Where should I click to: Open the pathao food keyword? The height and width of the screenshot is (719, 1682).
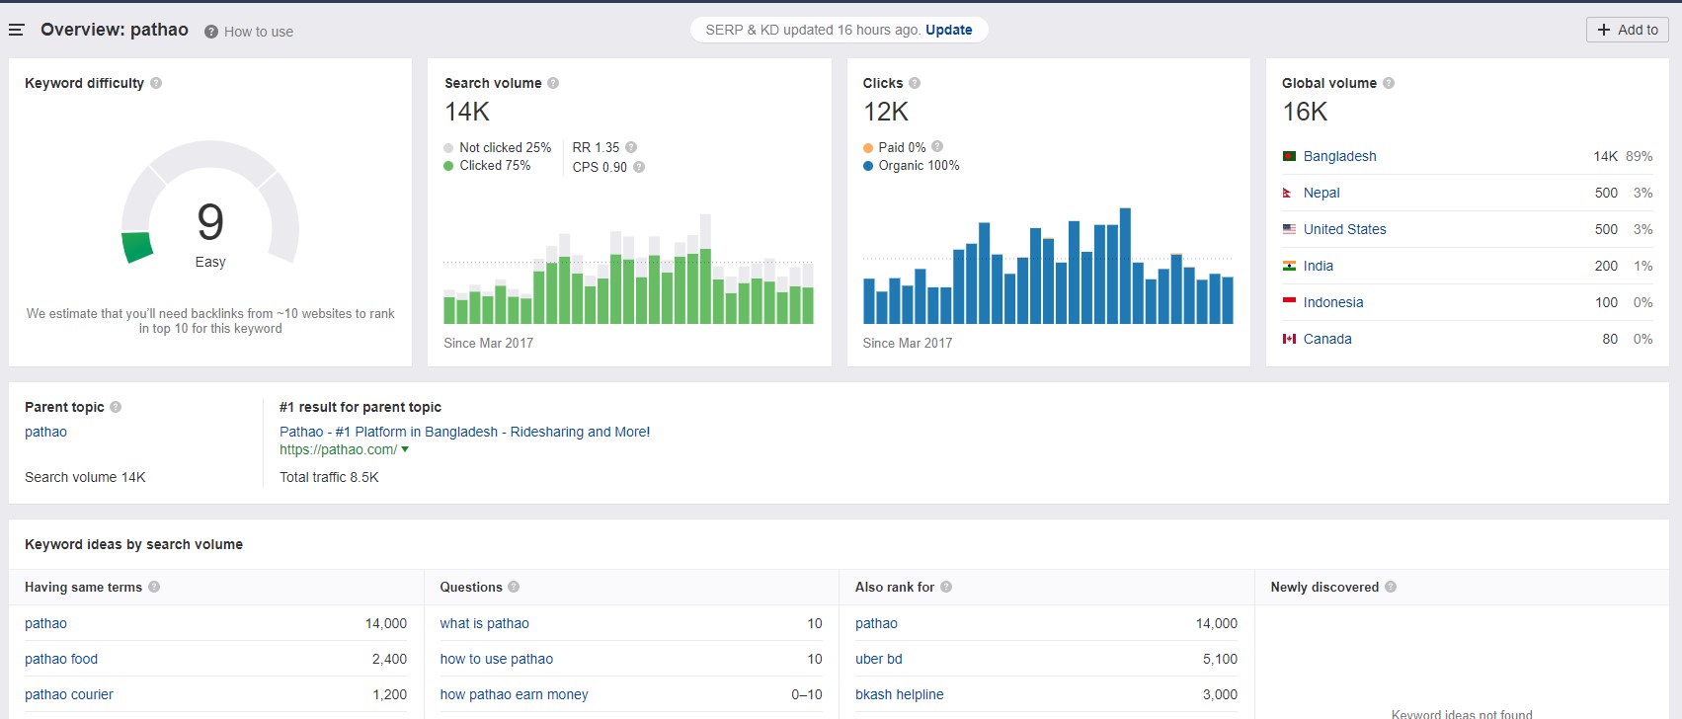(x=61, y=659)
